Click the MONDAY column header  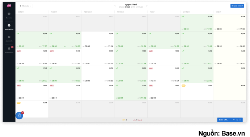21,12
